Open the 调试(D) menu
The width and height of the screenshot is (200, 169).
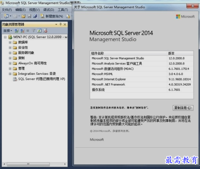49,10
